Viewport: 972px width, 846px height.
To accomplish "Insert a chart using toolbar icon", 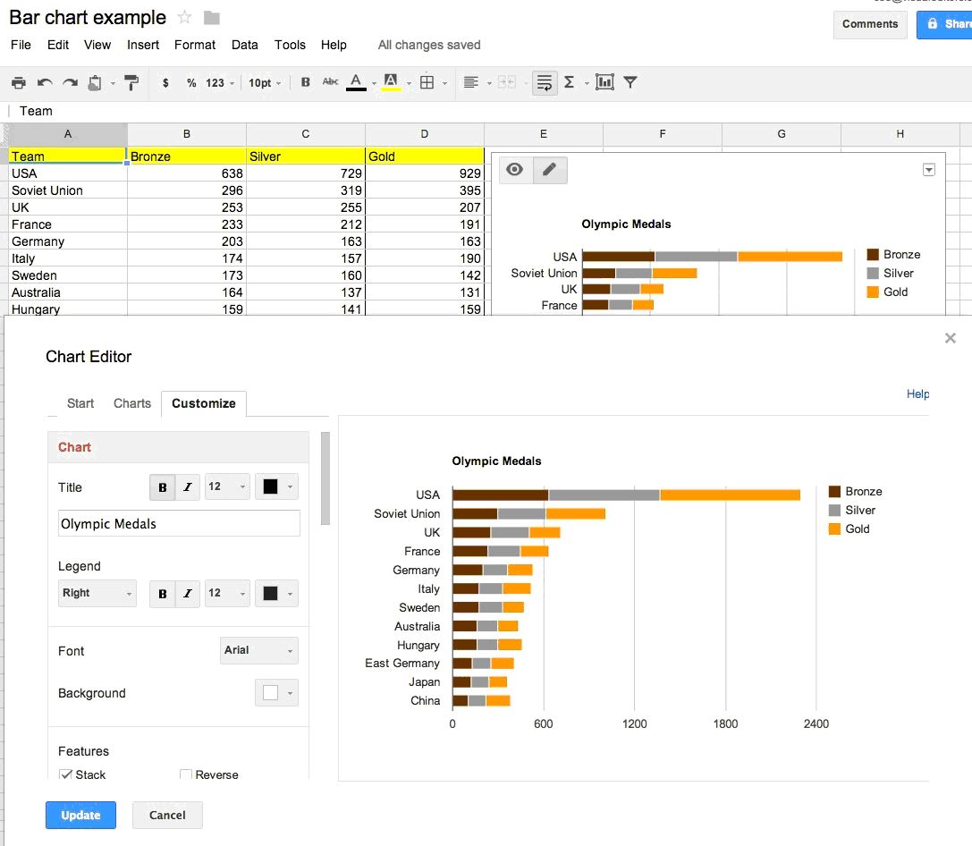I will pos(604,82).
